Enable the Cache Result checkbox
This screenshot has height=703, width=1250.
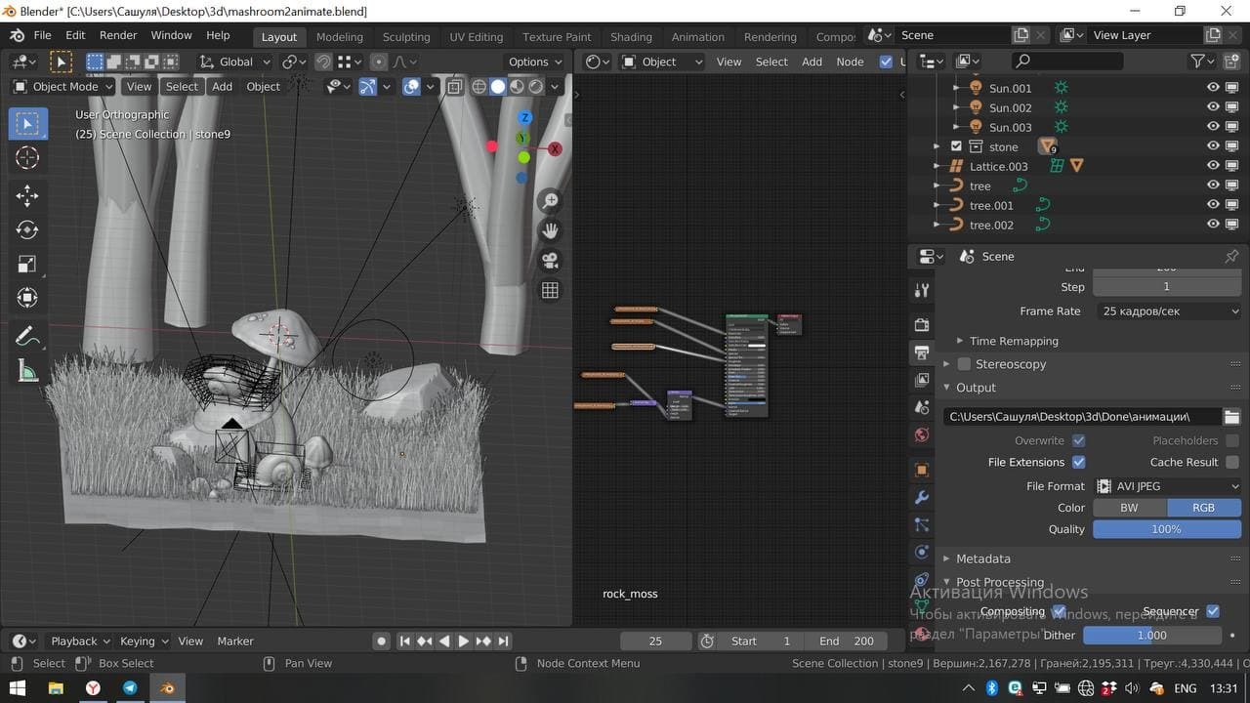(x=1232, y=462)
